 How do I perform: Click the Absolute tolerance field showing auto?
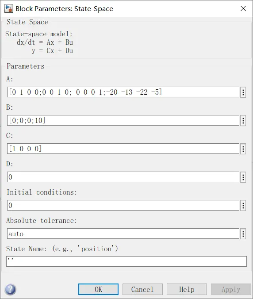[123, 234]
